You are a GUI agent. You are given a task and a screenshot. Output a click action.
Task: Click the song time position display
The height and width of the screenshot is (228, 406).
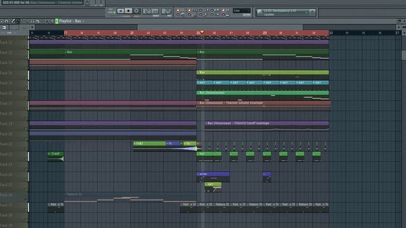point(151,11)
